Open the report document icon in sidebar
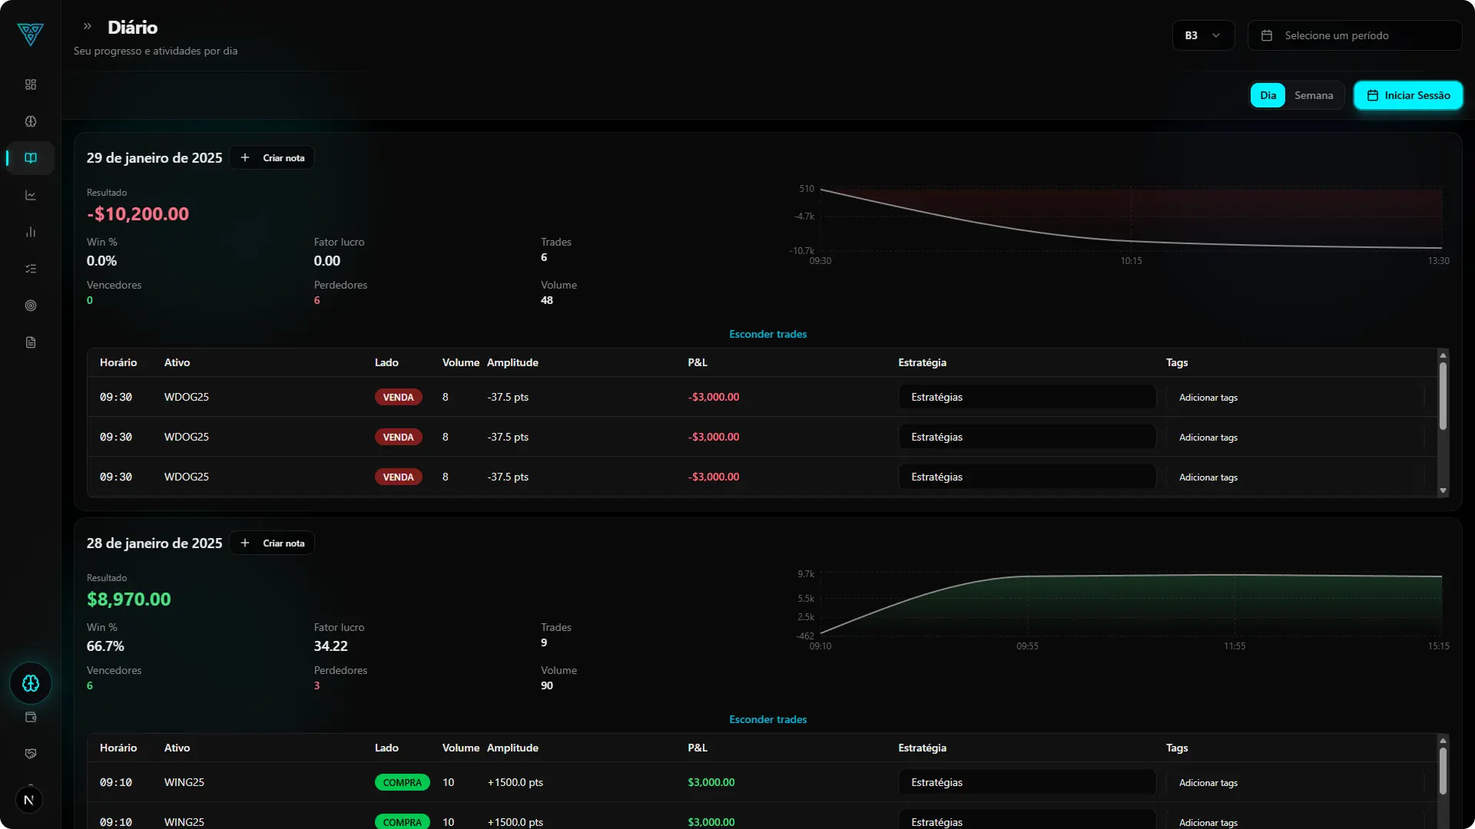The image size is (1475, 829). pos(30,342)
